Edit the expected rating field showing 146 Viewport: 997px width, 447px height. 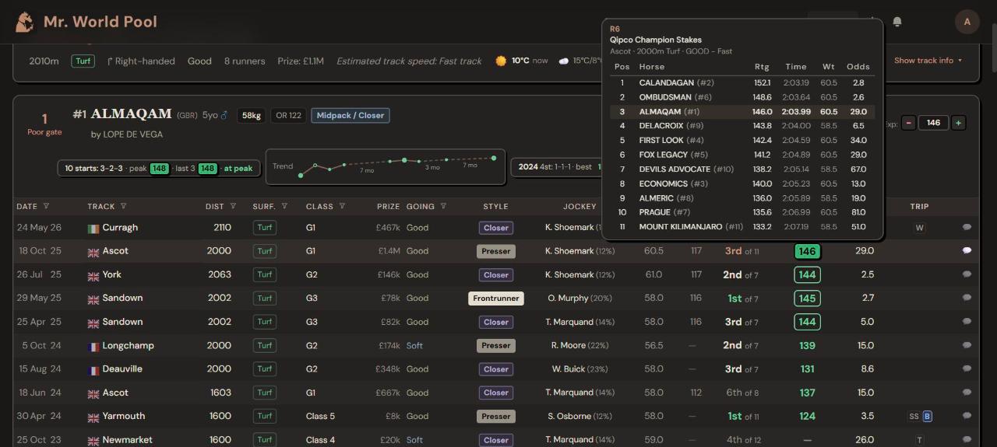tap(933, 123)
